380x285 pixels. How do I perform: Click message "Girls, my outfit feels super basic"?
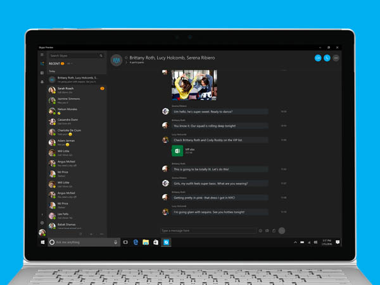[x=220, y=184]
